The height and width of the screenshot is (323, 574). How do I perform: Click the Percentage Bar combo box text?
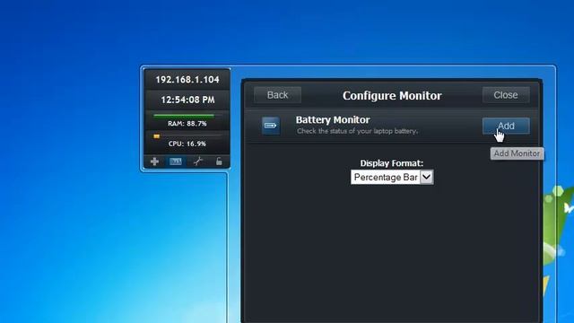coord(386,178)
